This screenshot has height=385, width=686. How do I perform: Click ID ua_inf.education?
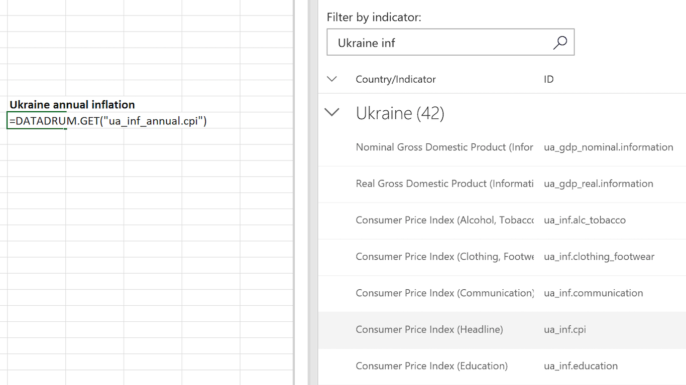coord(581,366)
